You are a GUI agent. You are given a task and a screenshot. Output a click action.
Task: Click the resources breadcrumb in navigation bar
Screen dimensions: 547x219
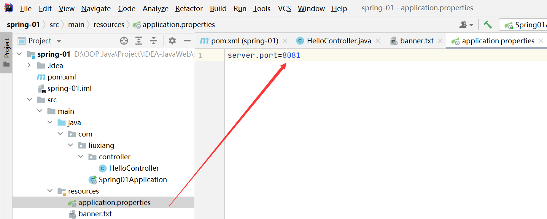[109, 25]
